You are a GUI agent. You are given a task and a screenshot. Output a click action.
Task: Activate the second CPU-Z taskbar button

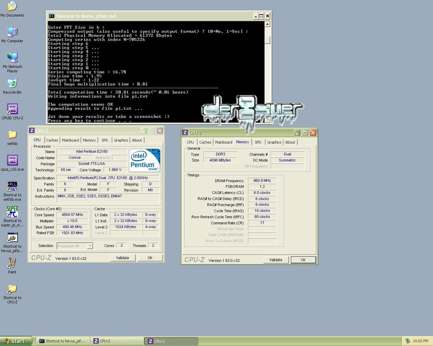click(x=172, y=341)
